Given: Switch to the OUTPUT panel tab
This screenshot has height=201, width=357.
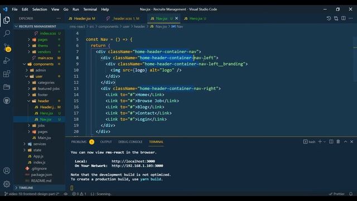Looking at the screenshot, I should tap(106, 142).
